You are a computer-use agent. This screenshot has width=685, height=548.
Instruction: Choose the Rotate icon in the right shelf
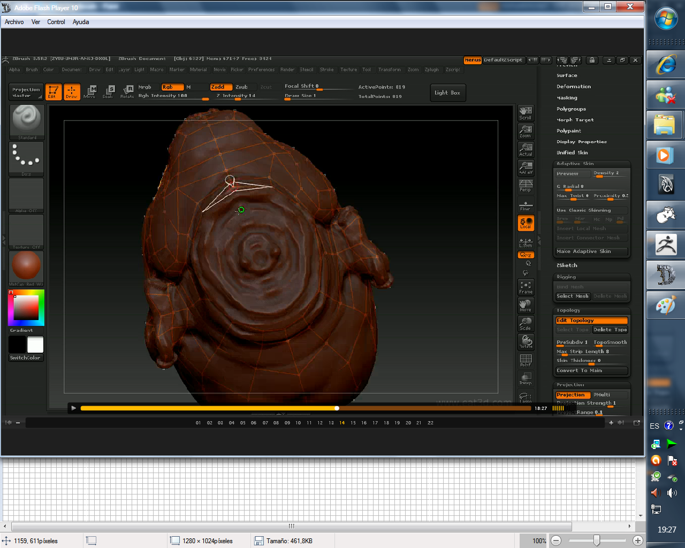[x=526, y=341]
